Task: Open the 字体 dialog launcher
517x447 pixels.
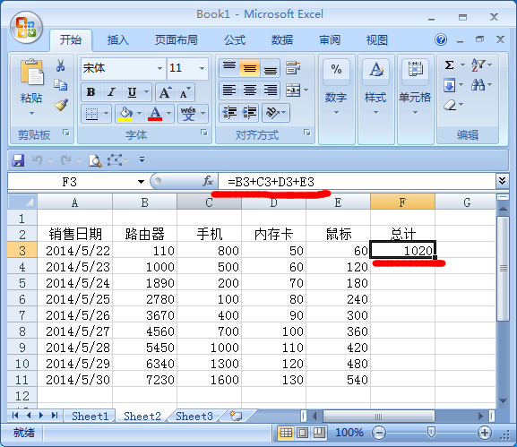Action: (x=204, y=133)
